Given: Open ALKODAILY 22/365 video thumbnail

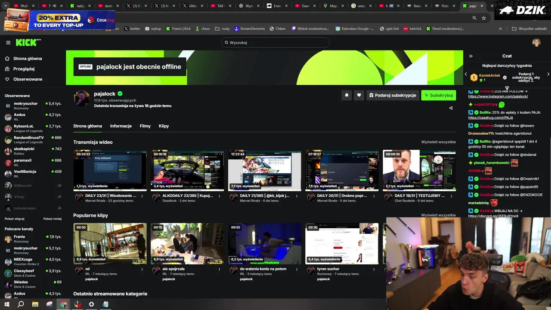Looking at the screenshot, I should pos(187,170).
